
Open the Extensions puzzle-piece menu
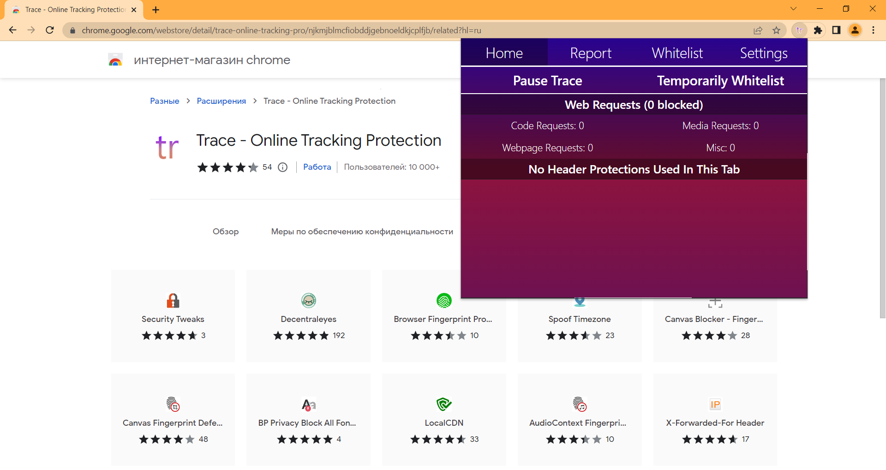pos(818,30)
